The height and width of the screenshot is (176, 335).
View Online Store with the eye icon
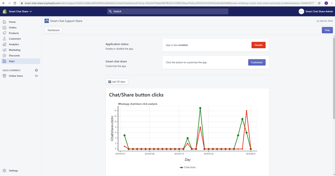tap(36, 76)
